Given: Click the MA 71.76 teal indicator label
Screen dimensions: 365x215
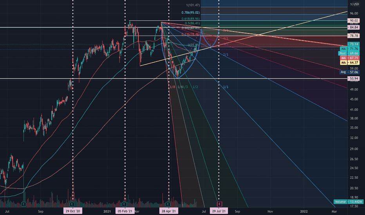Looking at the screenshot, I should click(350, 48).
